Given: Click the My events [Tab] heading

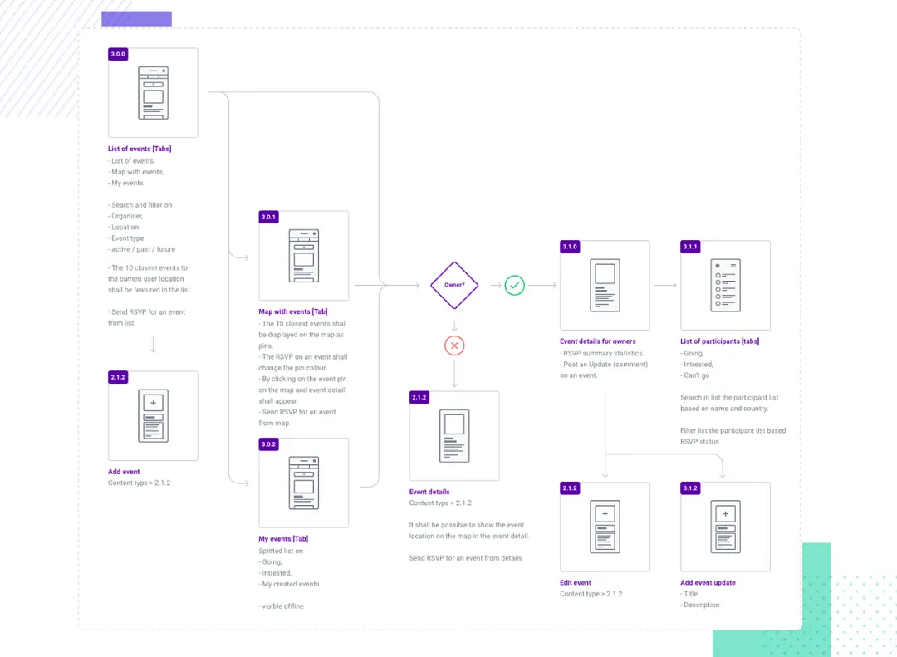Looking at the screenshot, I should click(x=283, y=539).
